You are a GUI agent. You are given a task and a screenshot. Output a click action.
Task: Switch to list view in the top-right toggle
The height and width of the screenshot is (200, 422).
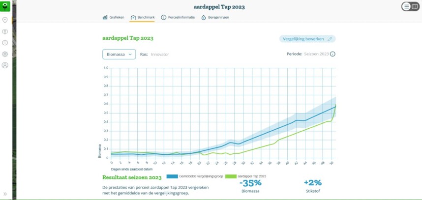[406, 6]
